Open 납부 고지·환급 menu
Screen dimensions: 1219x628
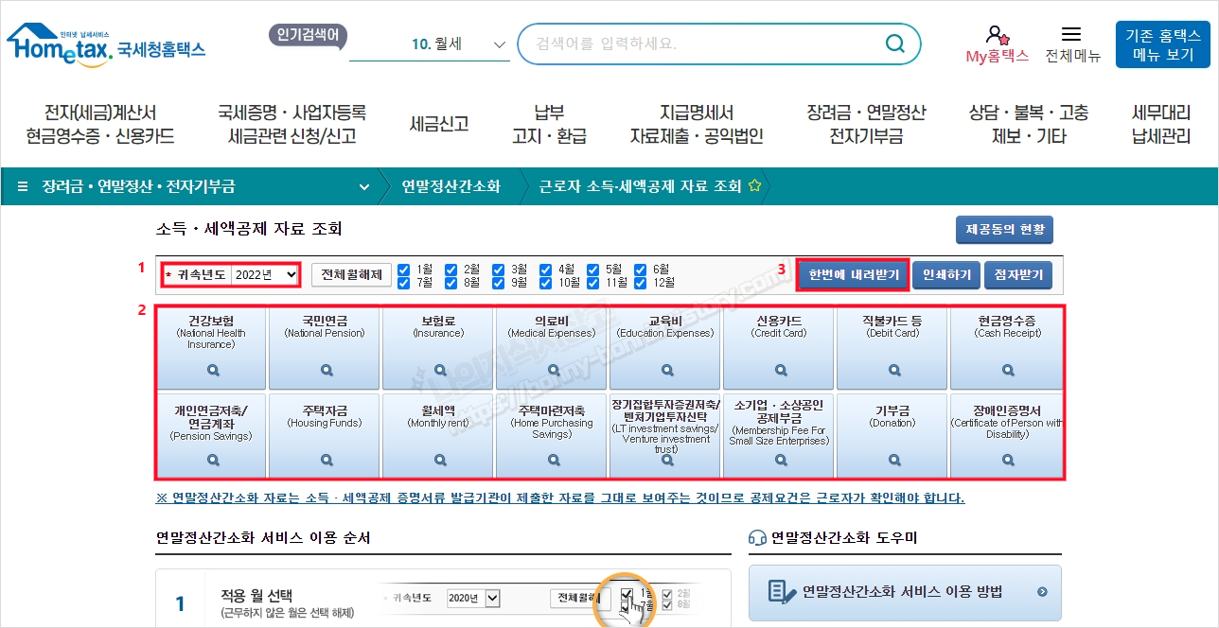click(549, 124)
